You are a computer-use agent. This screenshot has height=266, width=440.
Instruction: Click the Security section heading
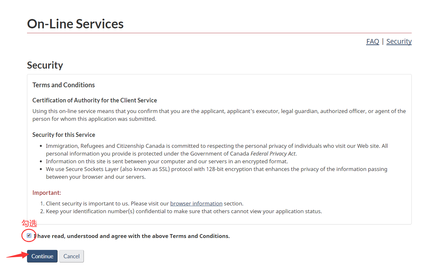click(45, 65)
